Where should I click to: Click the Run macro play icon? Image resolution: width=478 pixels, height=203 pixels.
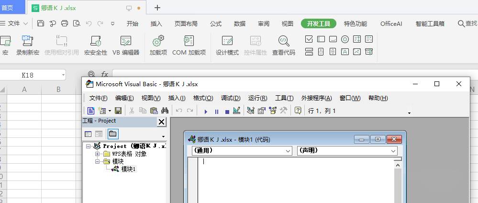pyautogui.click(x=206, y=111)
